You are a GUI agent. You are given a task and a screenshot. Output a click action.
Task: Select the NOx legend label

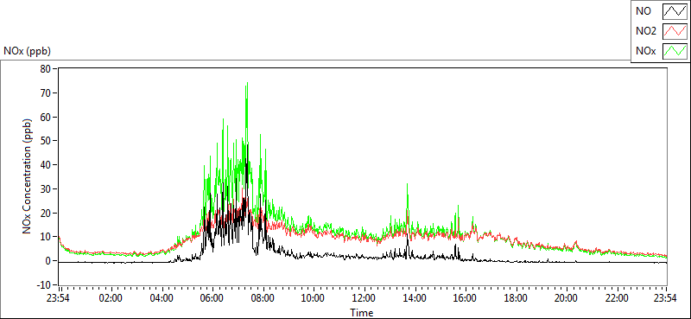(x=645, y=51)
